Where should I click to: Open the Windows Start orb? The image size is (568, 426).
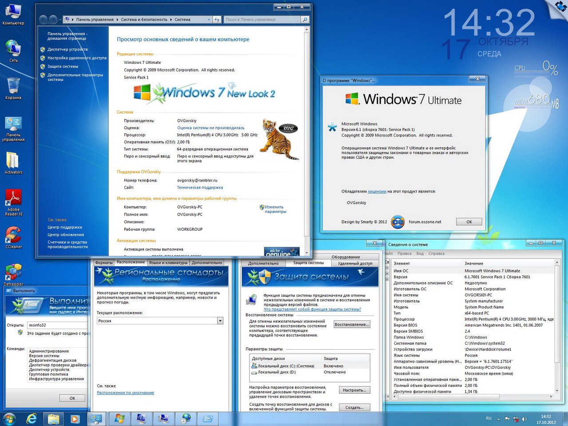[9, 418]
